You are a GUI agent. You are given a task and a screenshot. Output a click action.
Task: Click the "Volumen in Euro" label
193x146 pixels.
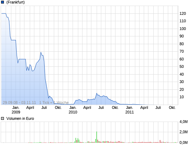tap(20, 118)
